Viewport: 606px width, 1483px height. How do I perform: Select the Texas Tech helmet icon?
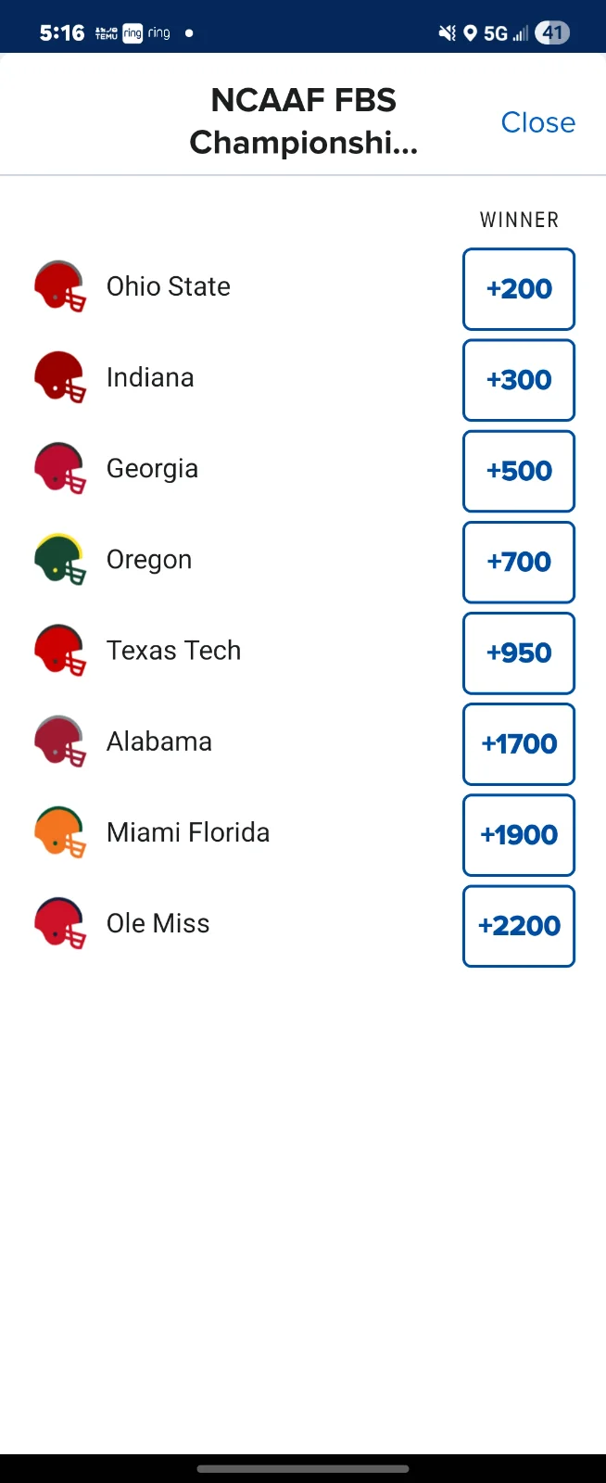59,650
